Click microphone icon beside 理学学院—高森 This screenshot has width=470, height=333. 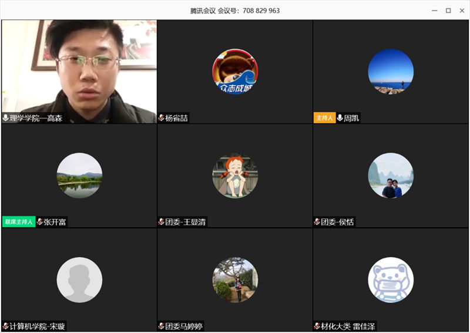pos(5,118)
